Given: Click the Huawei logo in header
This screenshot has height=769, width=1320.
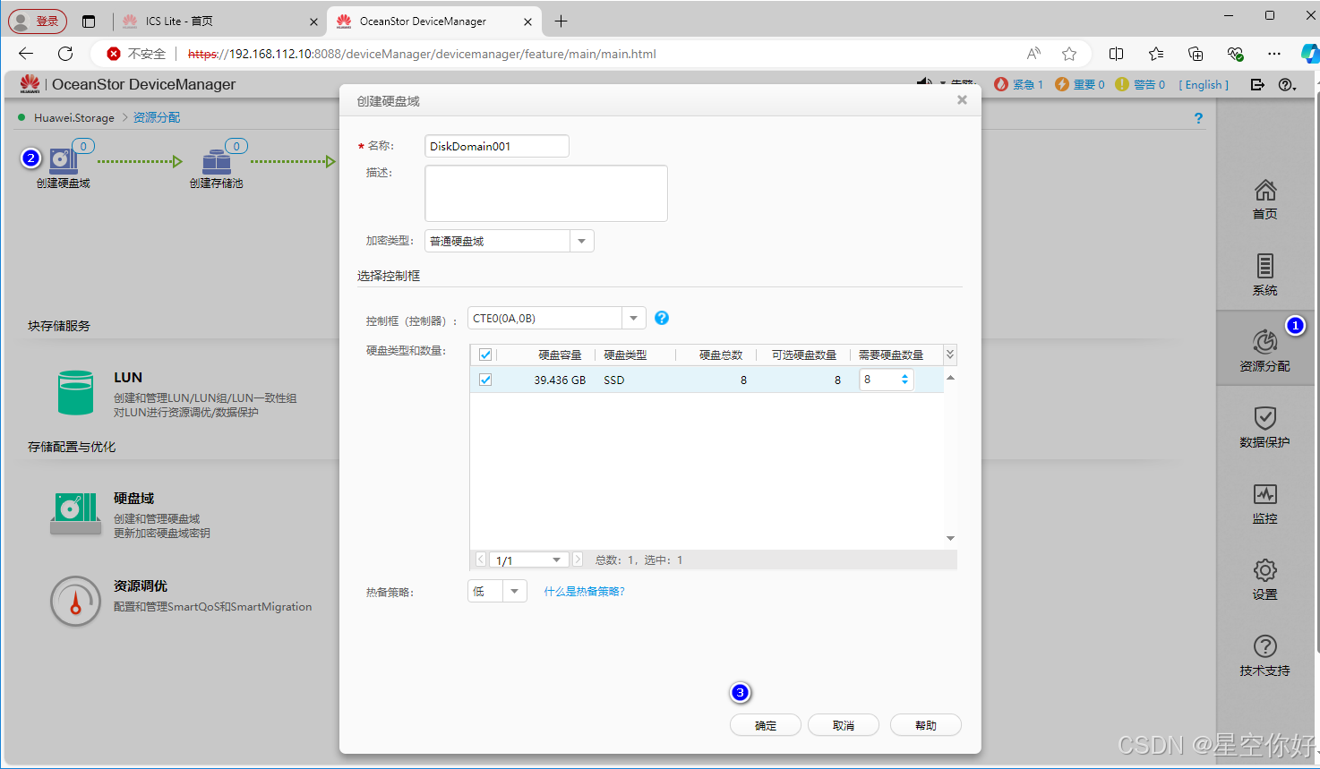Looking at the screenshot, I should pos(30,84).
